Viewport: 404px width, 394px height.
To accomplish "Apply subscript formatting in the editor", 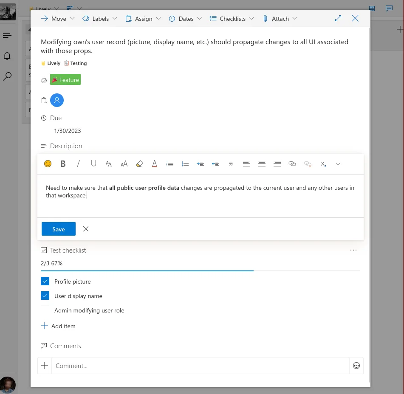I will coord(323,164).
